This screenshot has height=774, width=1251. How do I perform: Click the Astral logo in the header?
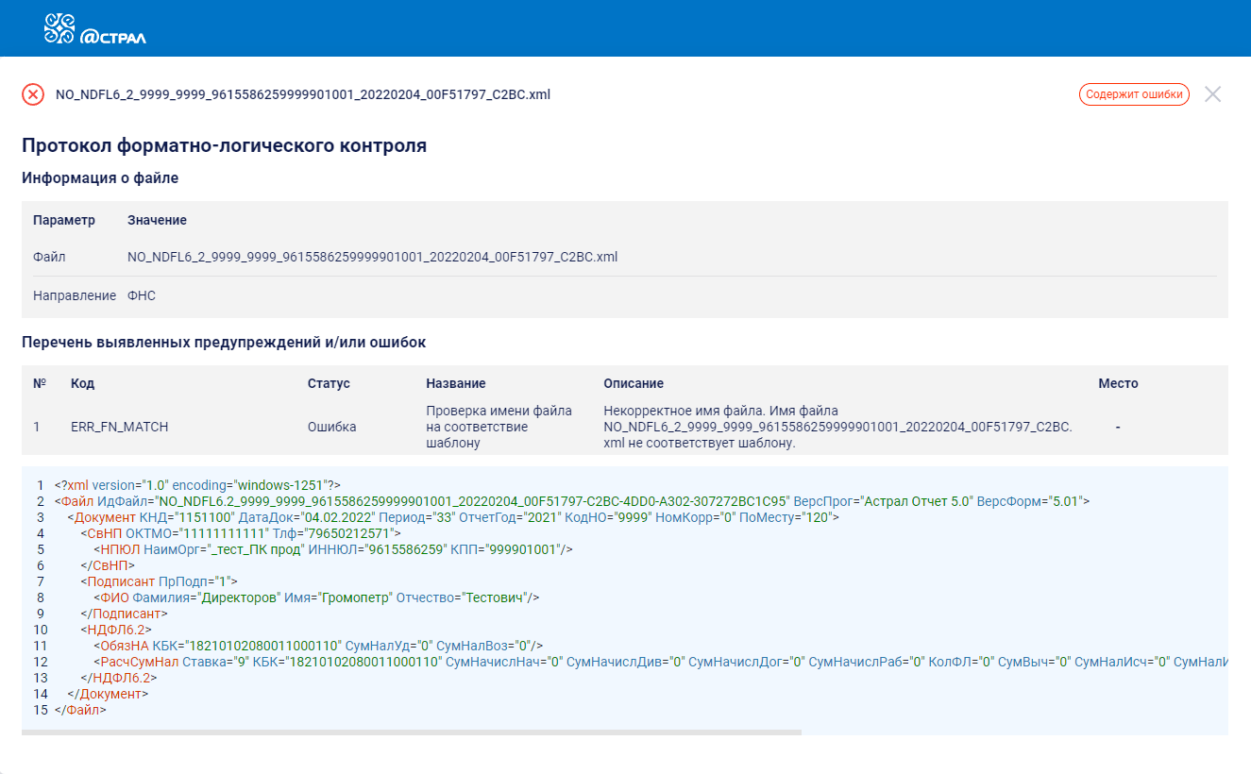click(x=94, y=29)
